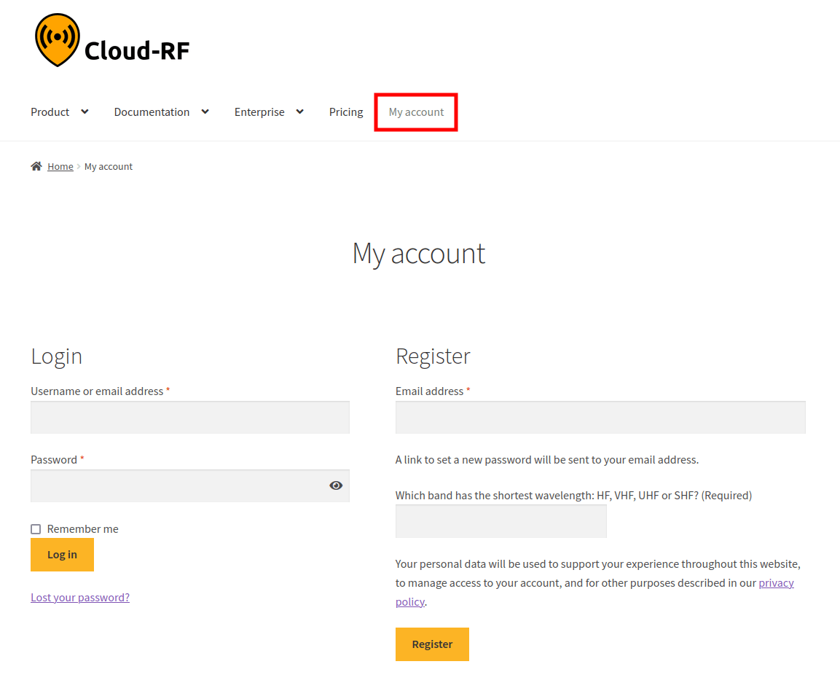Open the Pricing page

[x=345, y=112]
